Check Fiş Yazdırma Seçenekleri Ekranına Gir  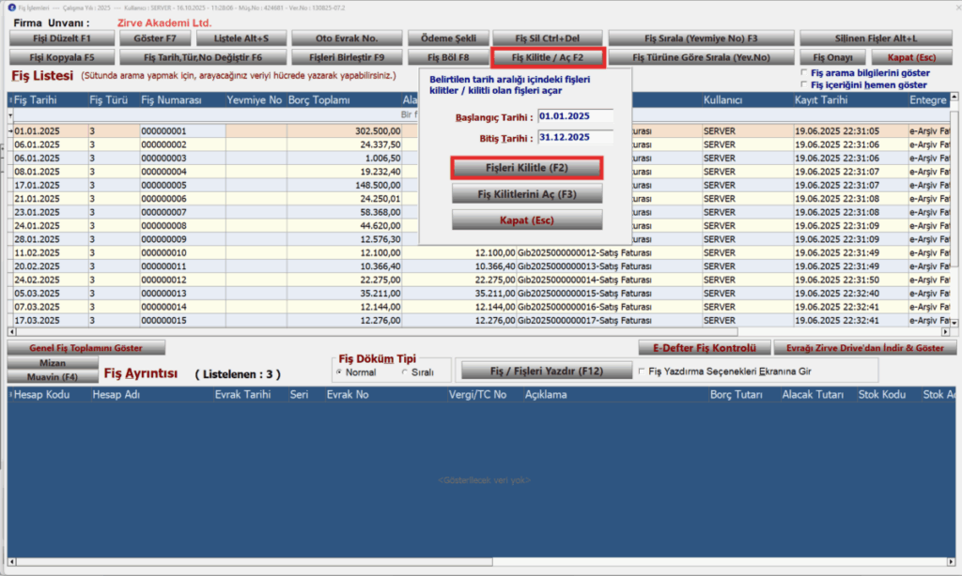[x=642, y=371]
